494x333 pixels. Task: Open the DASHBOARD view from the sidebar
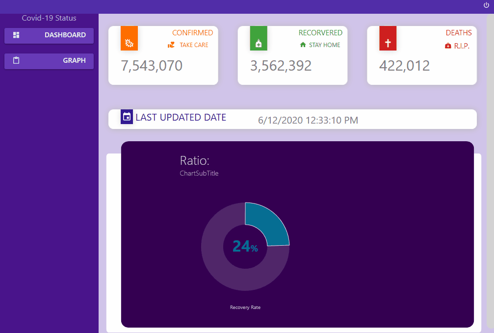coord(49,35)
